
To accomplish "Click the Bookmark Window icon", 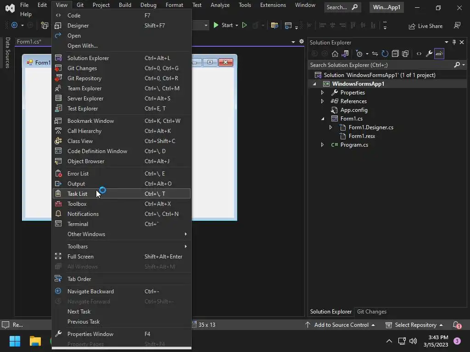I will tap(58, 121).
